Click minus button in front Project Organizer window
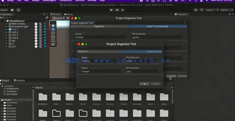235x121 pixels. [156, 84]
